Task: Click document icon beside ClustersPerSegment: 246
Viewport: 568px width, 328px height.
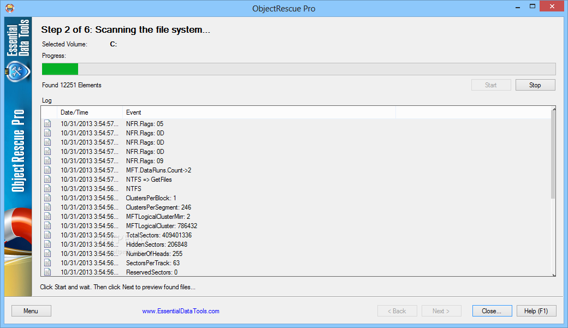Action: click(x=48, y=207)
